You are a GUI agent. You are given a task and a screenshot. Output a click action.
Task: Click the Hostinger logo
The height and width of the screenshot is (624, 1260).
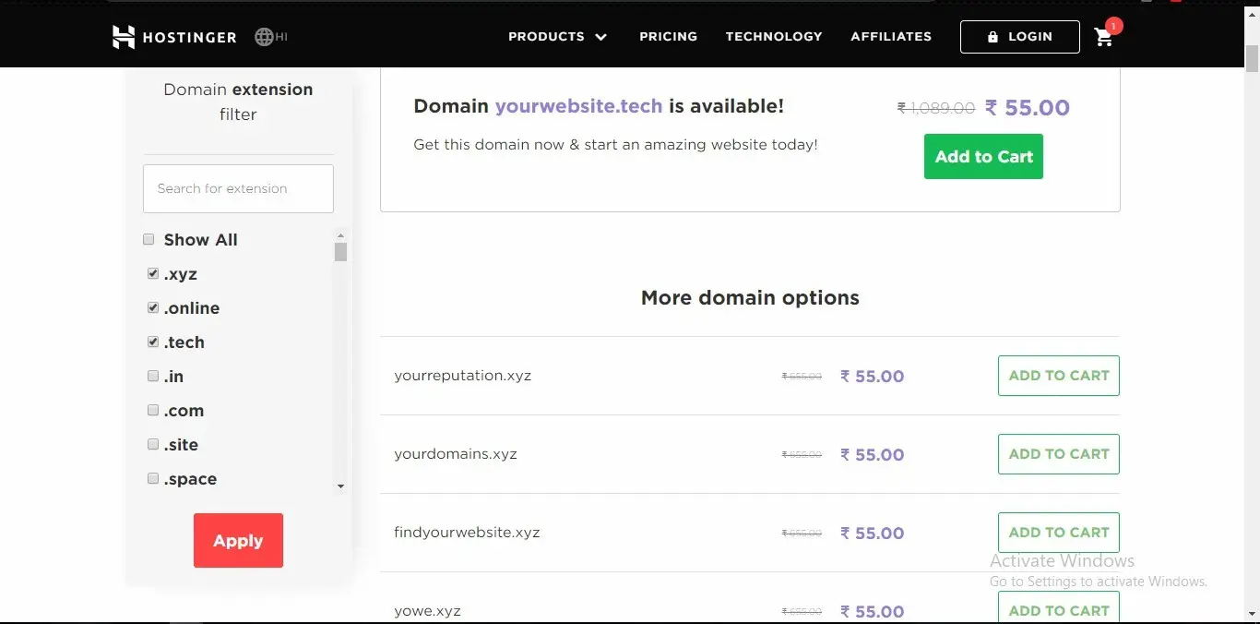[x=174, y=37]
